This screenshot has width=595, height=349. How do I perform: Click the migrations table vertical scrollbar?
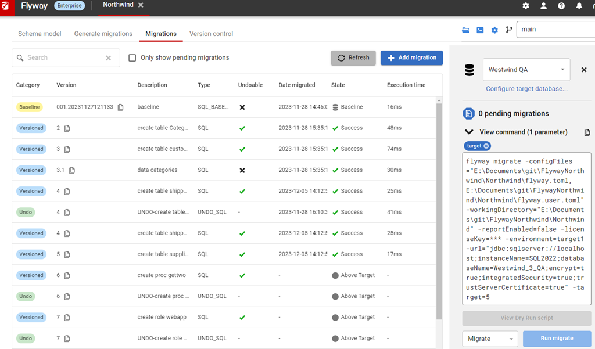pos(439,209)
